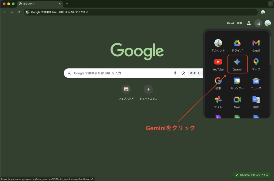Click the Chrome をカスタマイズ button

(252, 175)
